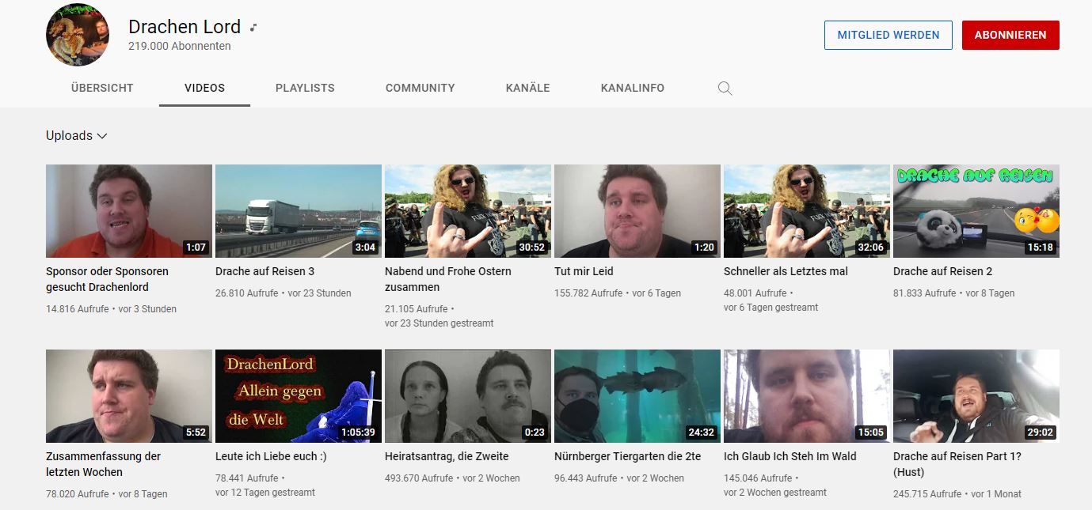Open the 32:06 stream thumbnail
Image resolution: width=1092 pixels, height=510 pixels.
click(x=807, y=211)
